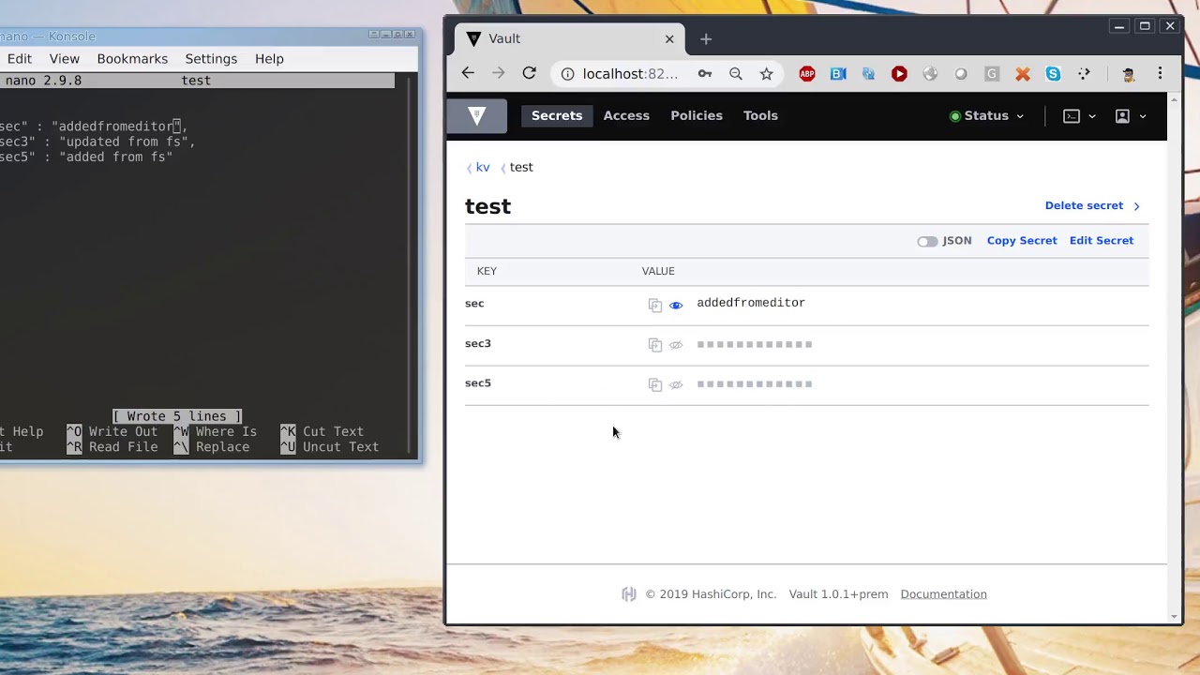Open the CLI console chevron dropdown

pyautogui.click(x=1091, y=115)
